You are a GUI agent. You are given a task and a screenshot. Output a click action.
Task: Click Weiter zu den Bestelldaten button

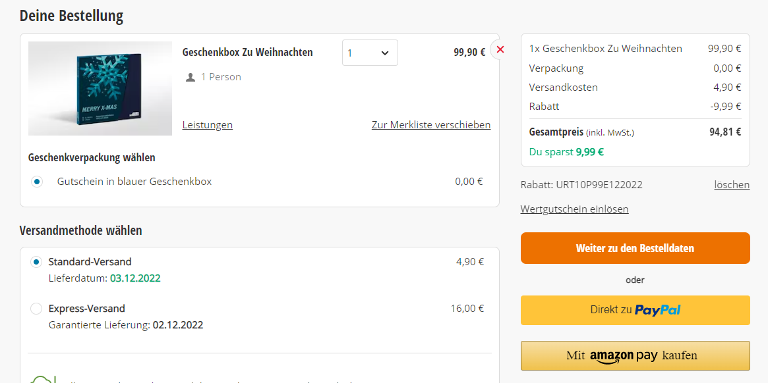635,248
